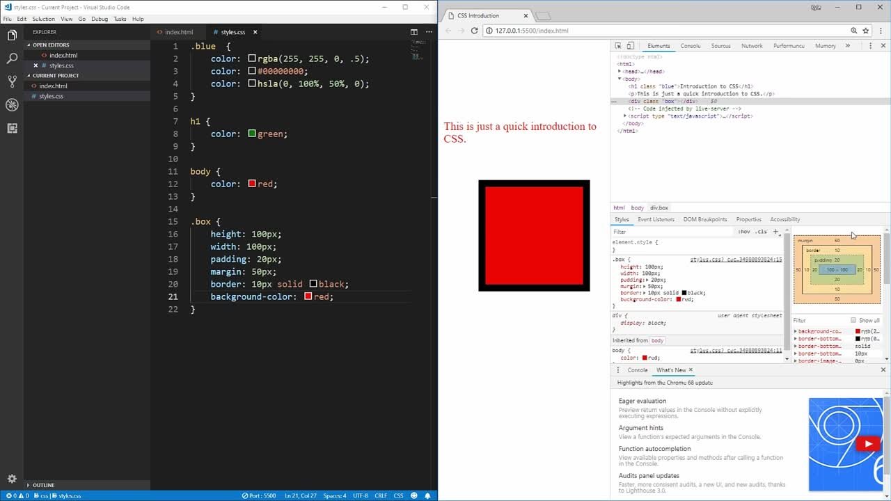Image resolution: width=891 pixels, height=501 pixels.
Task: Open the Selection menu in VS Code
Action: (x=43, y=19)
